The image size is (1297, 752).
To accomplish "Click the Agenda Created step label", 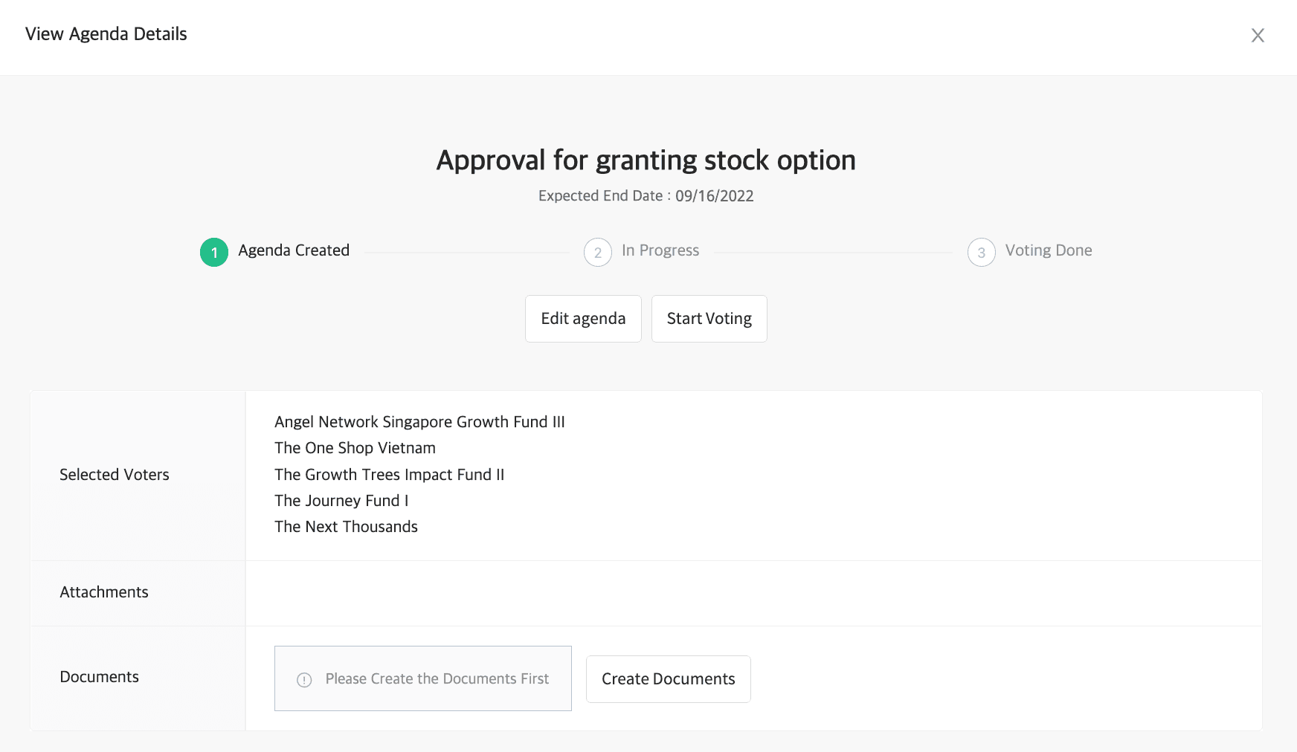I will pos(294,250).
